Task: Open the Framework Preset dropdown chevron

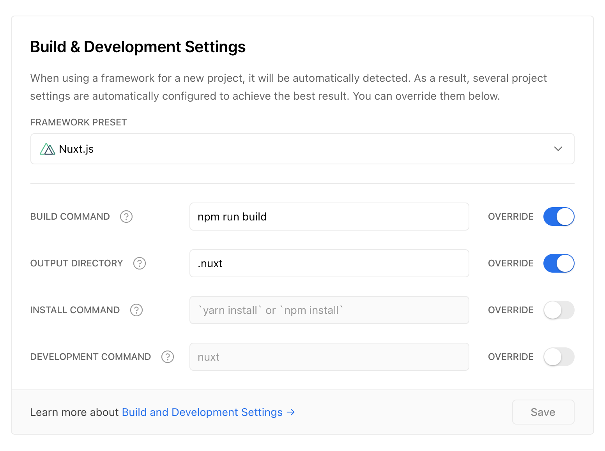Action: tap(558, 149)
